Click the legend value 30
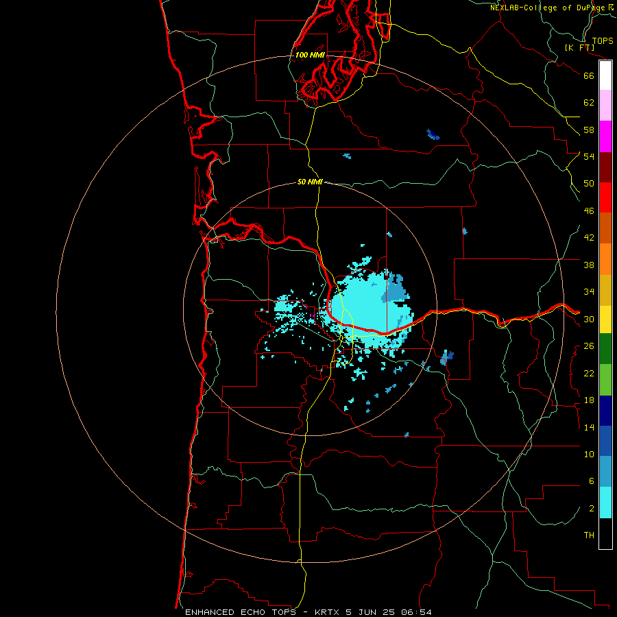Image resolution: width=617 pixels, height=617 pixels. [x=589, y=319]
